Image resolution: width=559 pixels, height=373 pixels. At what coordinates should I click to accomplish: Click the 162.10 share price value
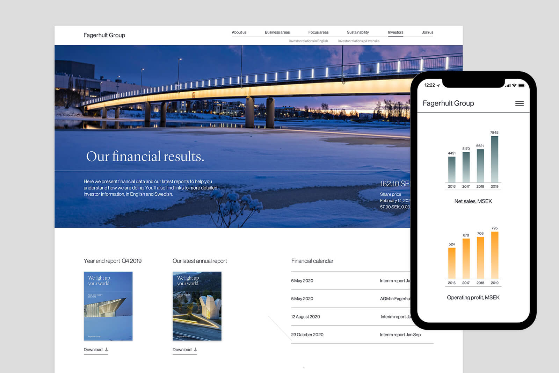coord(395,184)
